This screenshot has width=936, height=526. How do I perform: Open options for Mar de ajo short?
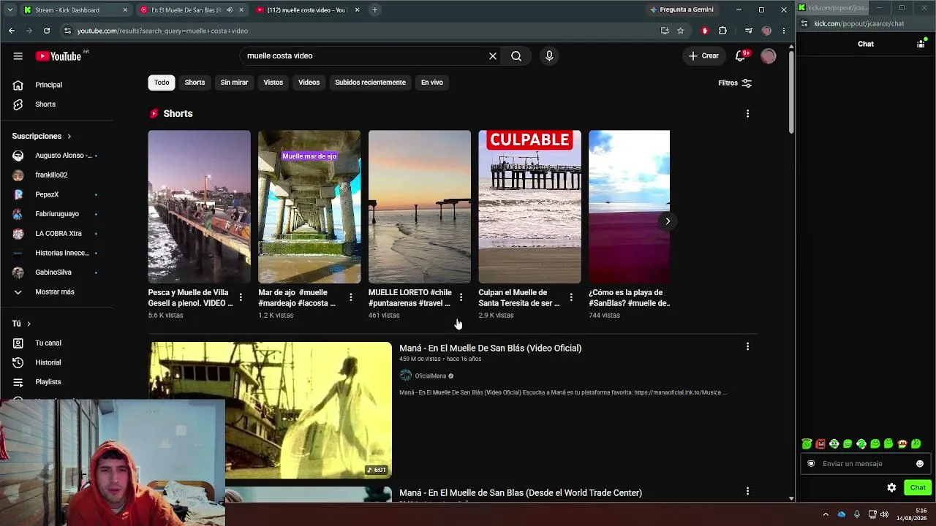pos(351,297)
